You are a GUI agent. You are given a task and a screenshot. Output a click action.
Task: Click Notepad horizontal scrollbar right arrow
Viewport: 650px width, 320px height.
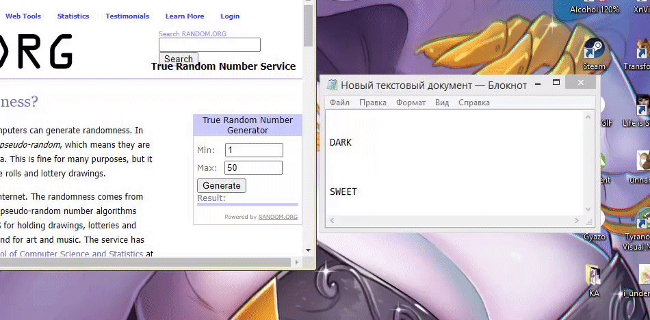(x=577, y=221)
